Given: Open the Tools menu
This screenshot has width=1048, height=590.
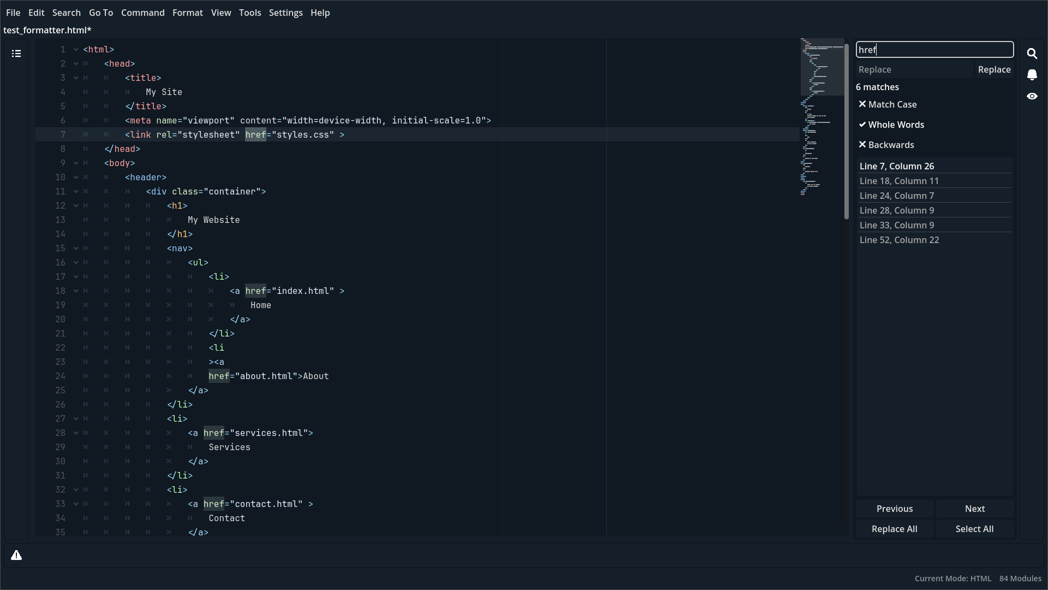Looking at the screenshot, I should point(250,13).
